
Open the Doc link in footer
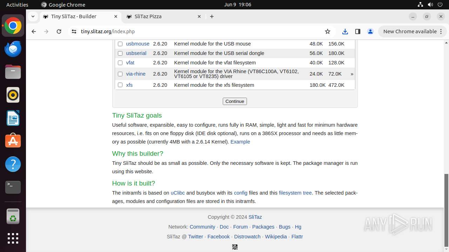coord(224,227)
